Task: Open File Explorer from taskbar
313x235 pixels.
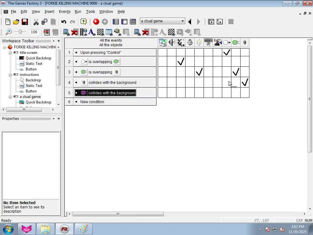Action: [x=46, y=229]
